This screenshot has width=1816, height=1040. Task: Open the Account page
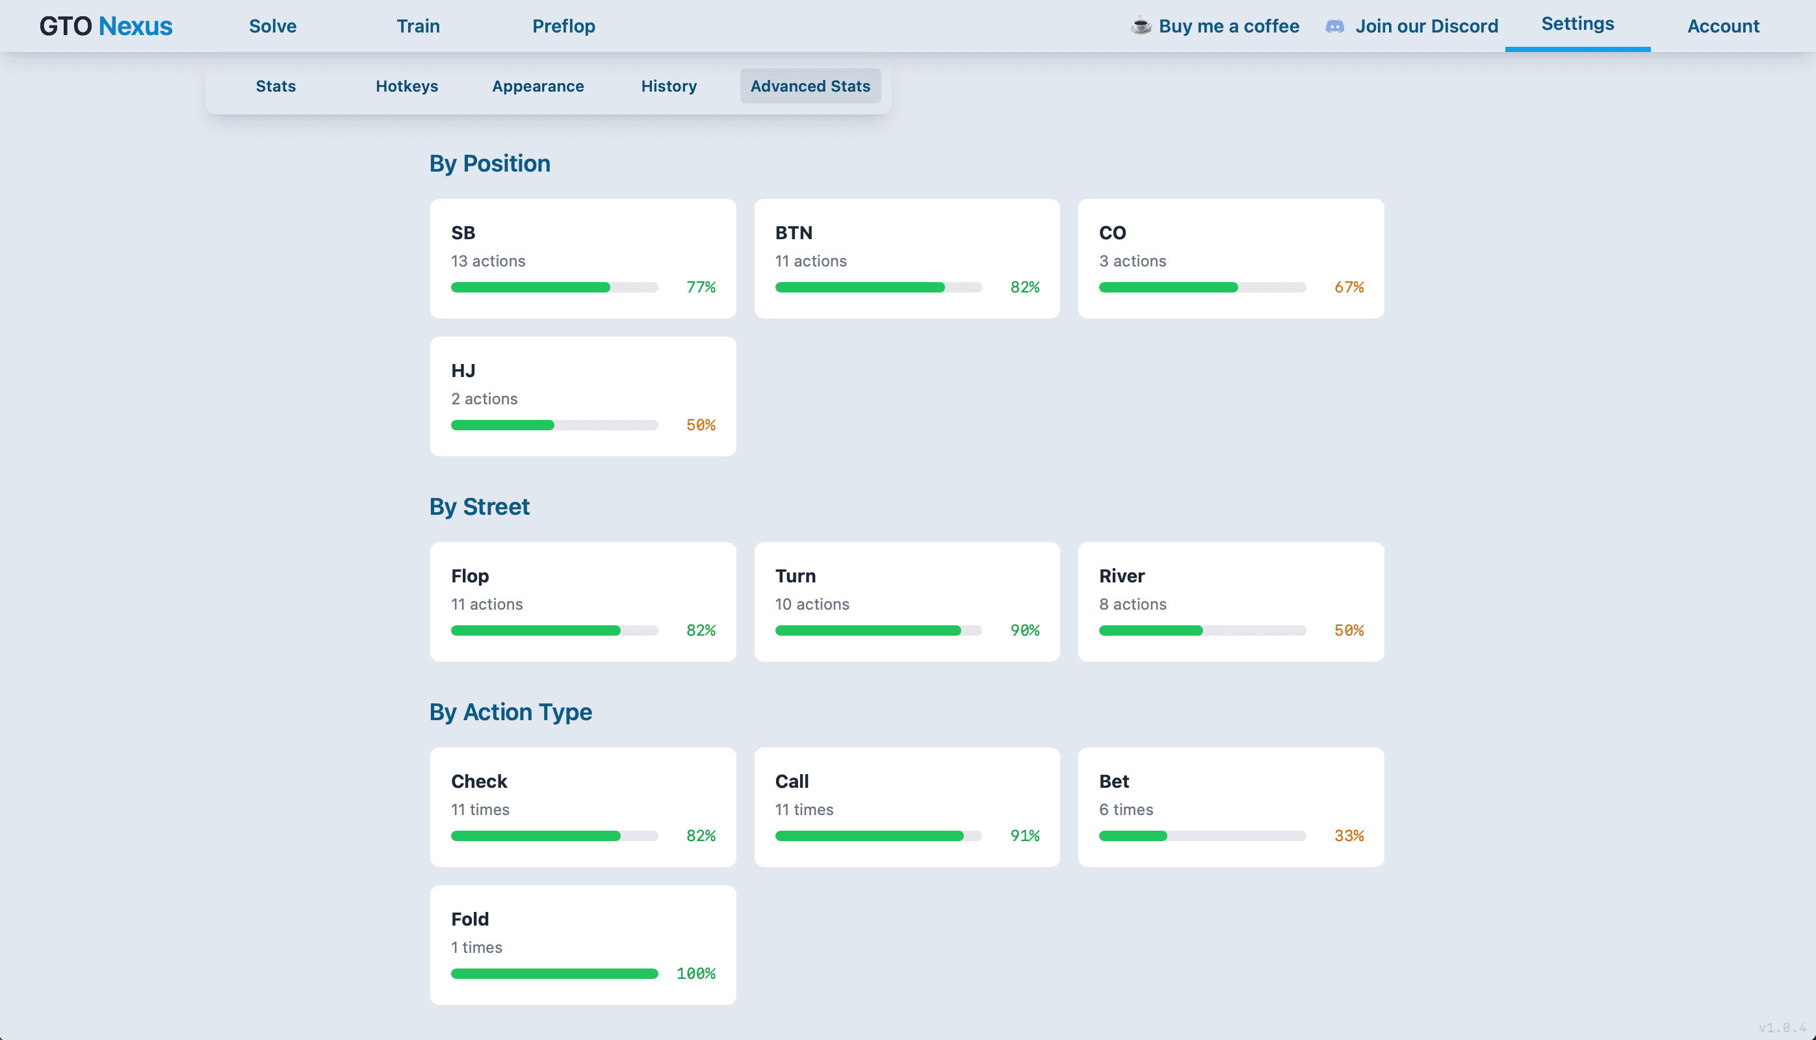click(x=1722, y=27)
